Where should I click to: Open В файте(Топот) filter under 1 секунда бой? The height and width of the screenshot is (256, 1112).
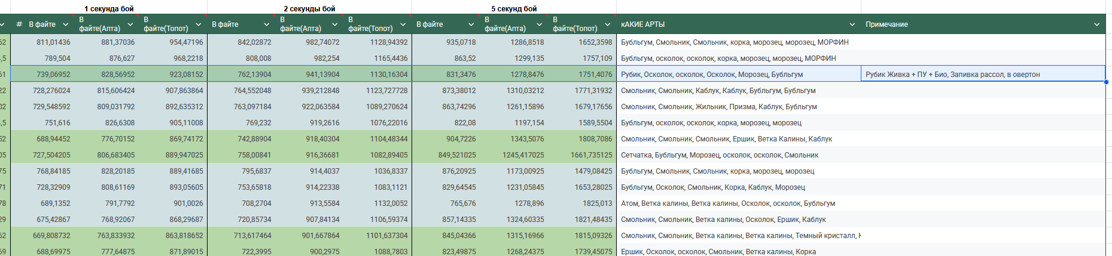point(199,24)
